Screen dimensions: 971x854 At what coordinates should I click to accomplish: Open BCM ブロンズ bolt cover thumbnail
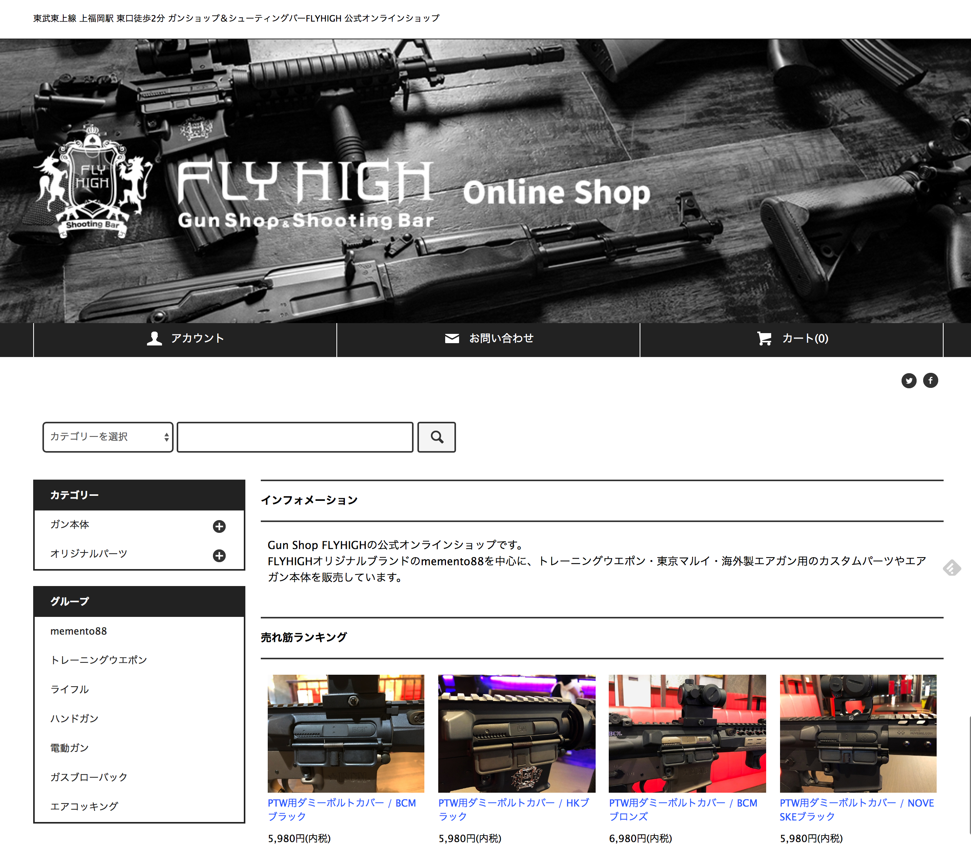tap(687, 733)
